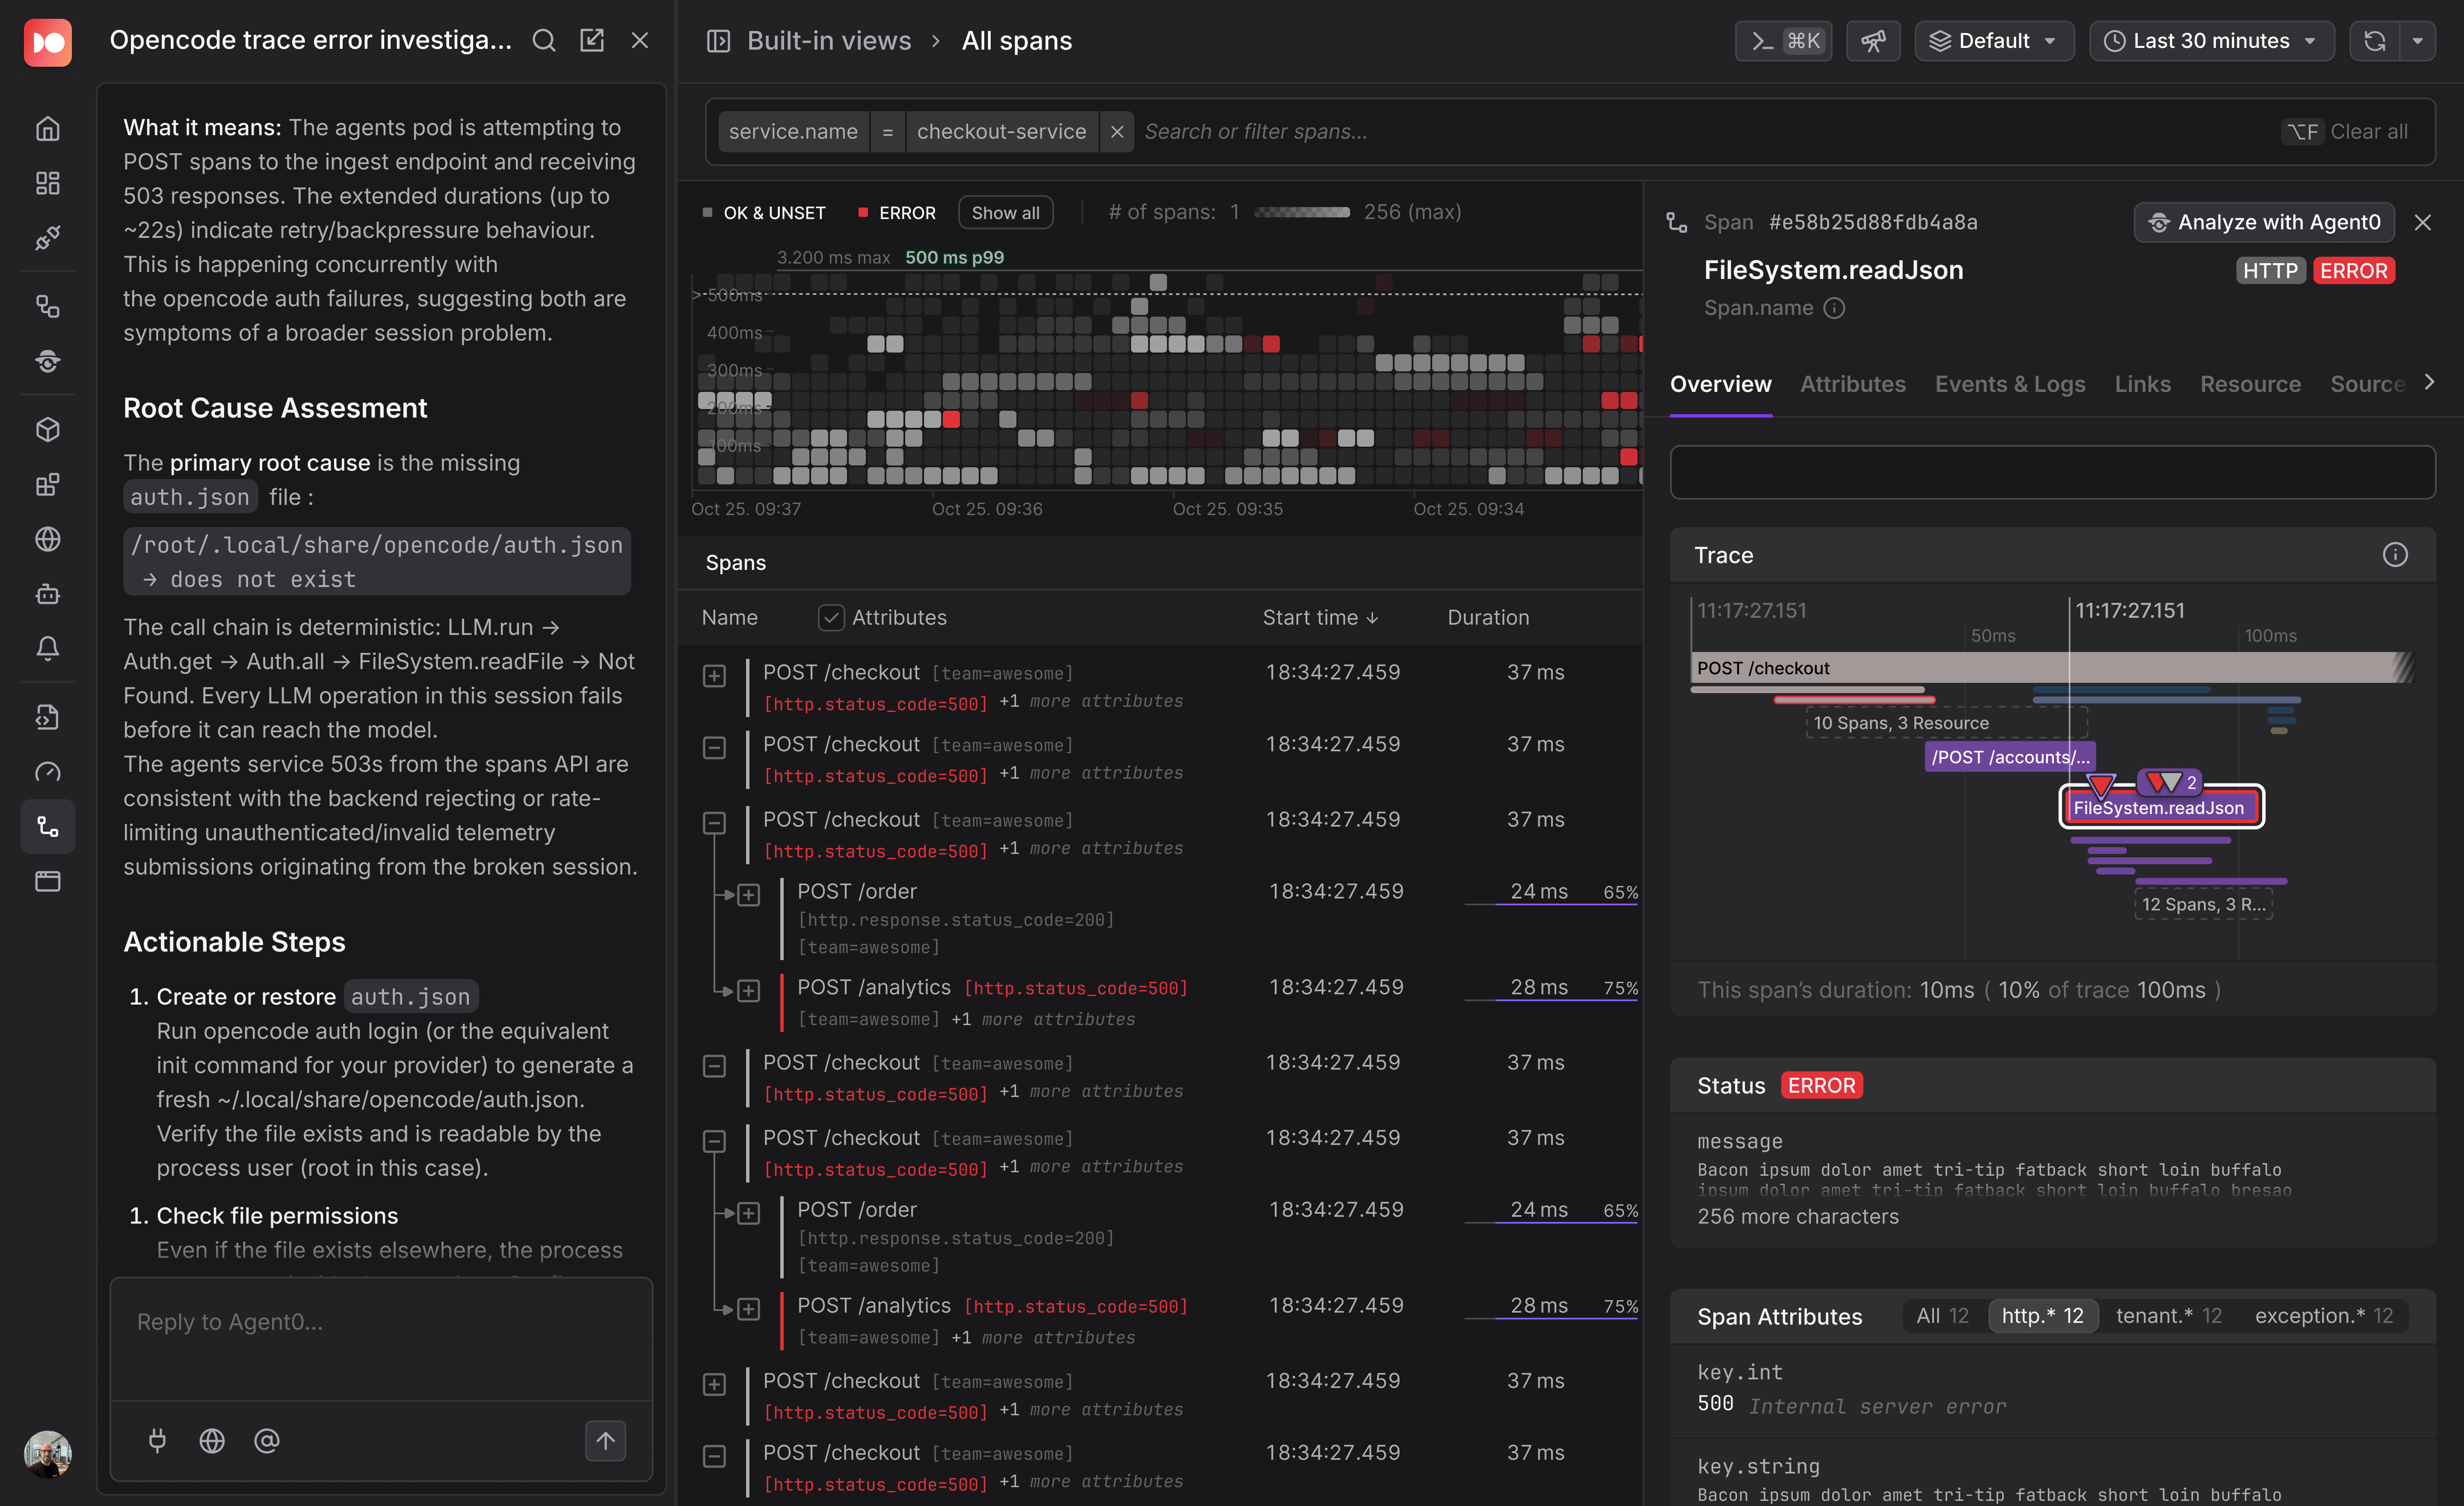Click the info icon next to Span.name
Screen dimensions: 2464x1506
point(1833,308)
